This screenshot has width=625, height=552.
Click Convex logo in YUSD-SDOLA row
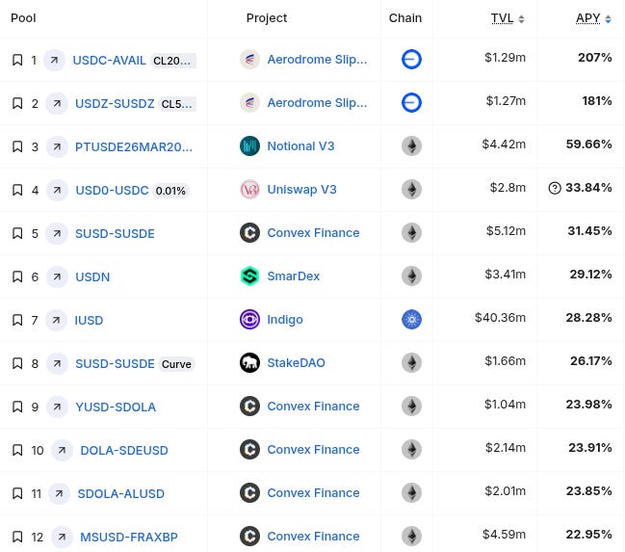[250, 406]
